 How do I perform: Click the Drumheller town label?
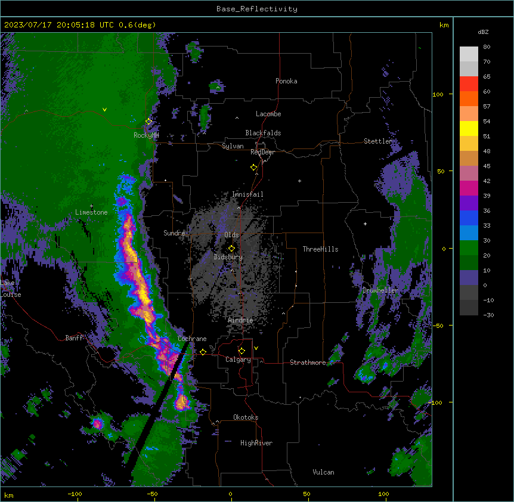(x=380, y=290)
